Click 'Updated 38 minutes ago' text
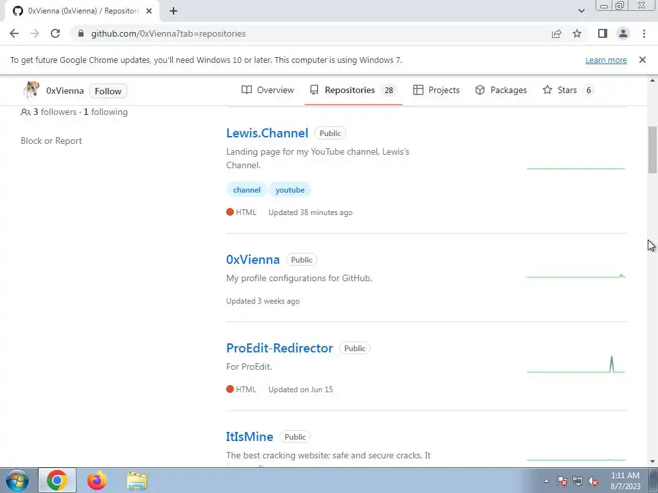 pyautogui.click(x=310, y=212)
